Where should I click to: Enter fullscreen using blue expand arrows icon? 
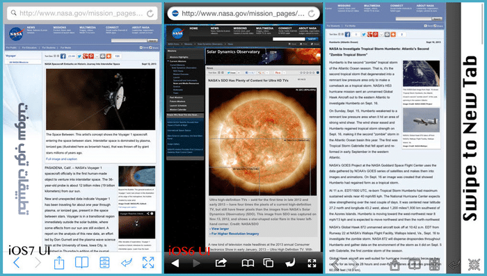click(x=148, y=263)
